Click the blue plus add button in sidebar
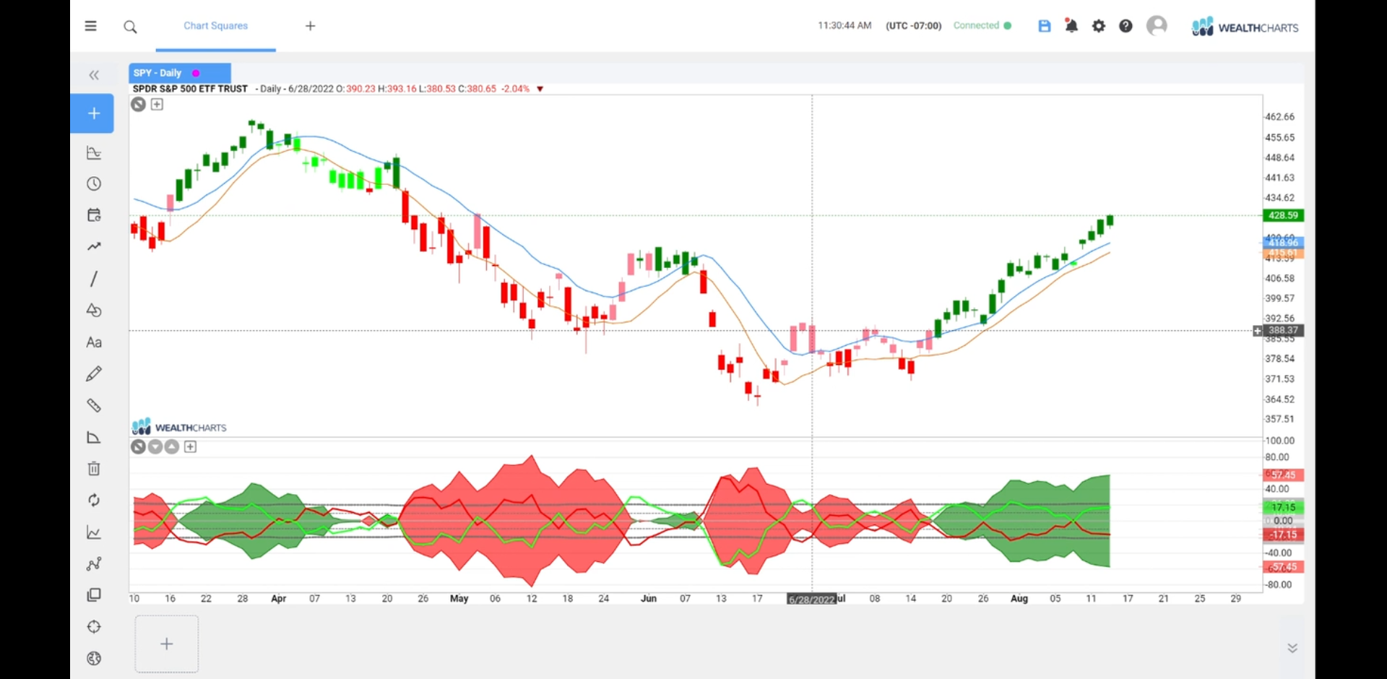Screen dimensions: 1387x679 pos(92,113)
